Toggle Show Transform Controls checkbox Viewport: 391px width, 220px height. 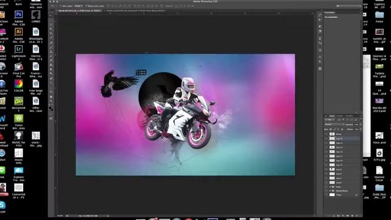click(87, 6)
